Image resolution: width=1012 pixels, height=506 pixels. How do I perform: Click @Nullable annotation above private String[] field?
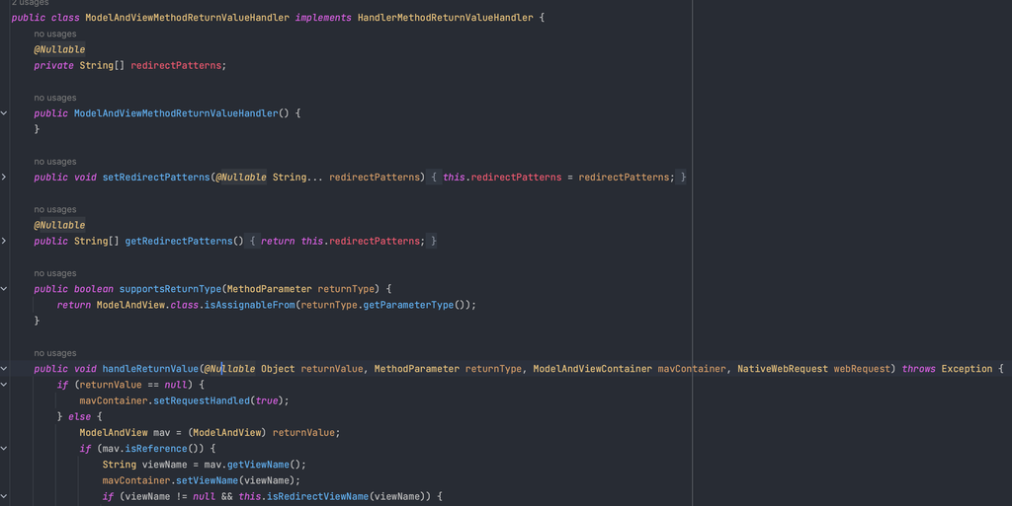[59, 49]
